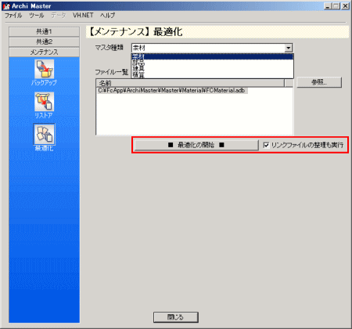Expand the マスタ種類 dropdown arrow
352x329 pixels.
click(288, 48)
